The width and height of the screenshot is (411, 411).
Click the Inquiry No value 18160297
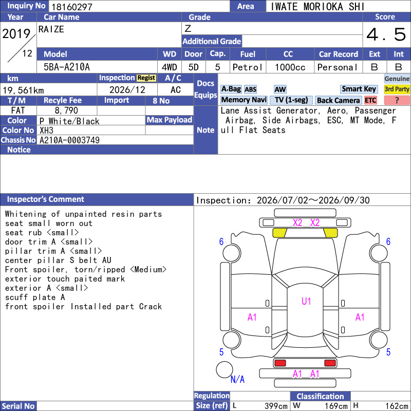point(72,7)
